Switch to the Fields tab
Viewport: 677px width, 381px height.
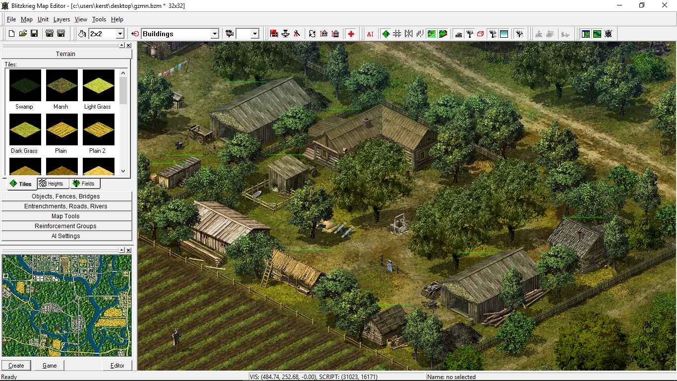coord(85,184)
